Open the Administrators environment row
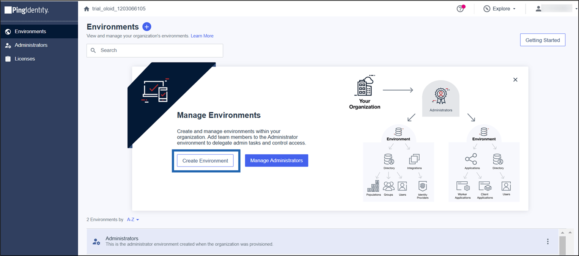 click(x=323, y=241)
